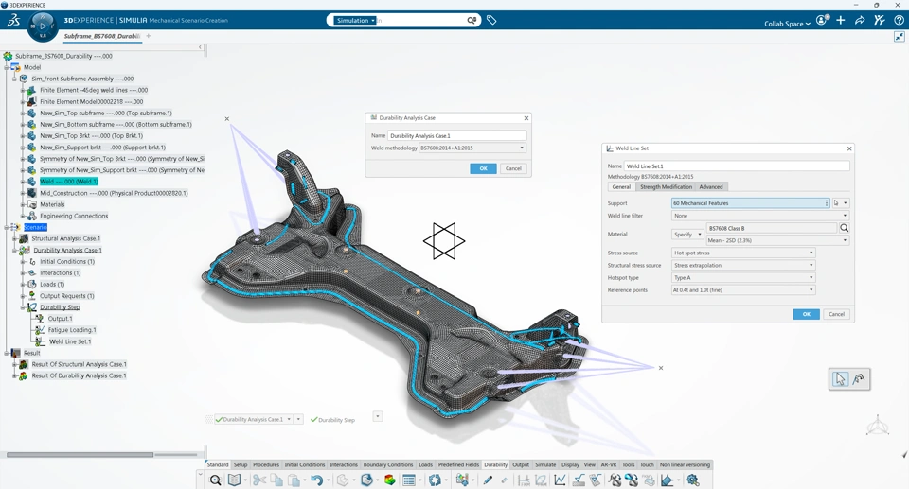Screen dimensions: 909x489
Task: Click the pencil edit icon in bottom toolbar
Action: tap(488, 480)
